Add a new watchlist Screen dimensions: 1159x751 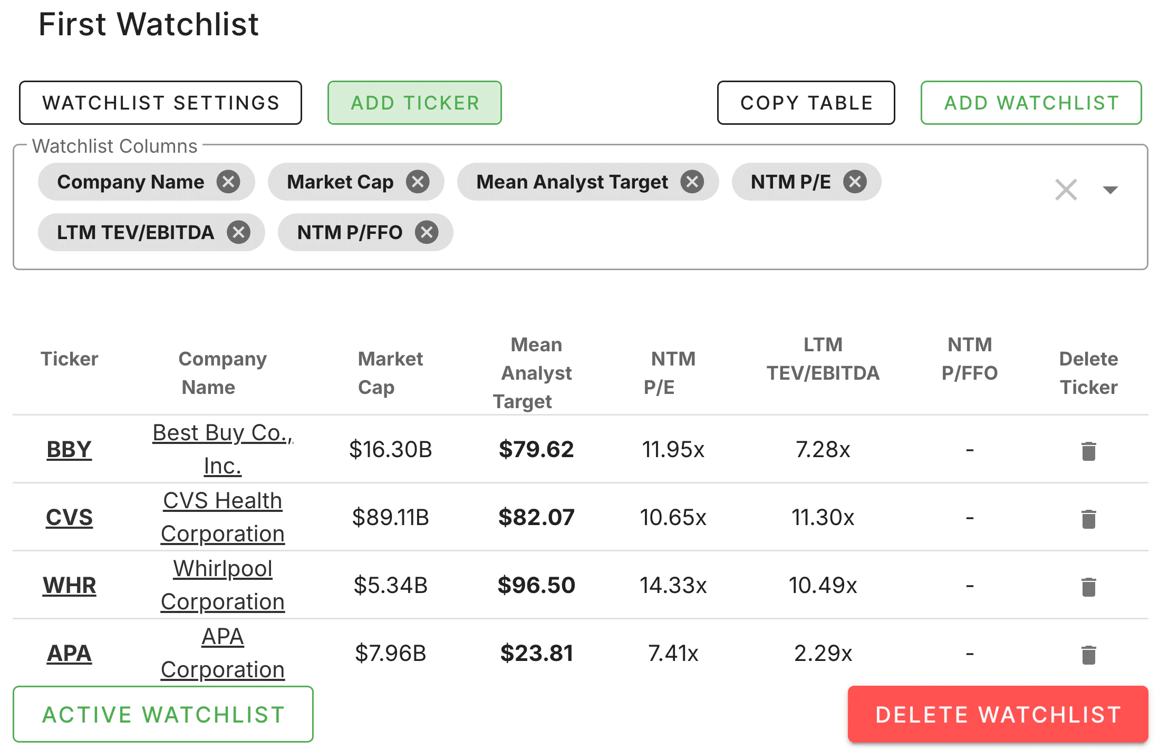(1031, 103)
